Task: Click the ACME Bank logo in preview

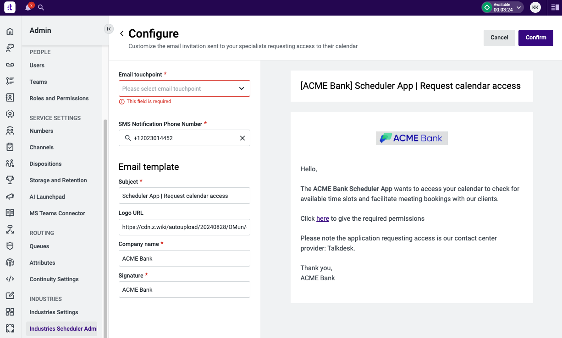Action: [412, 138]
